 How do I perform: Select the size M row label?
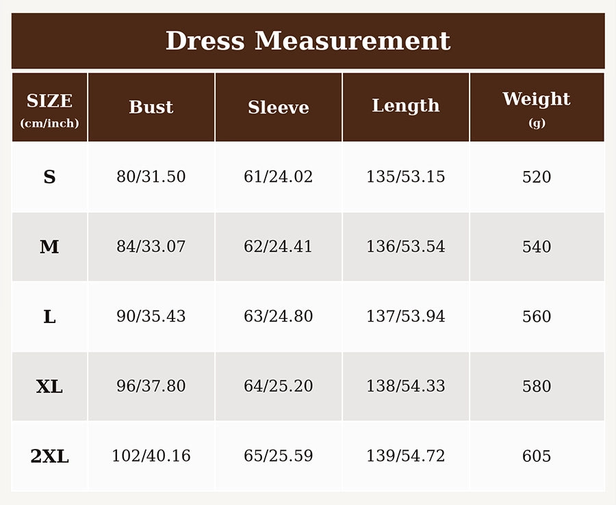[49, 247]
